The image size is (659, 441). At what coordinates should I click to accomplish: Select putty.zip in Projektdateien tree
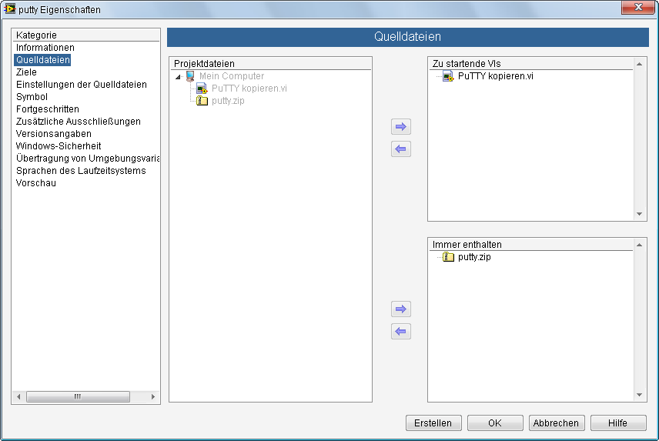[228, 101]
